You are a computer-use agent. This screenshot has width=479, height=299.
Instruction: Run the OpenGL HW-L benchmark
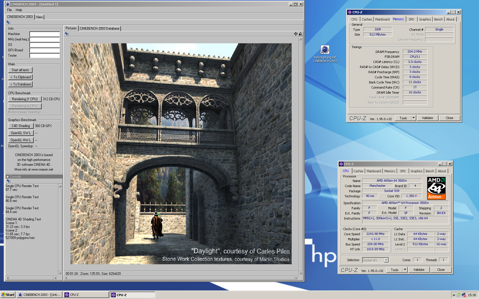pyautogui.click(x=21, y=140)
